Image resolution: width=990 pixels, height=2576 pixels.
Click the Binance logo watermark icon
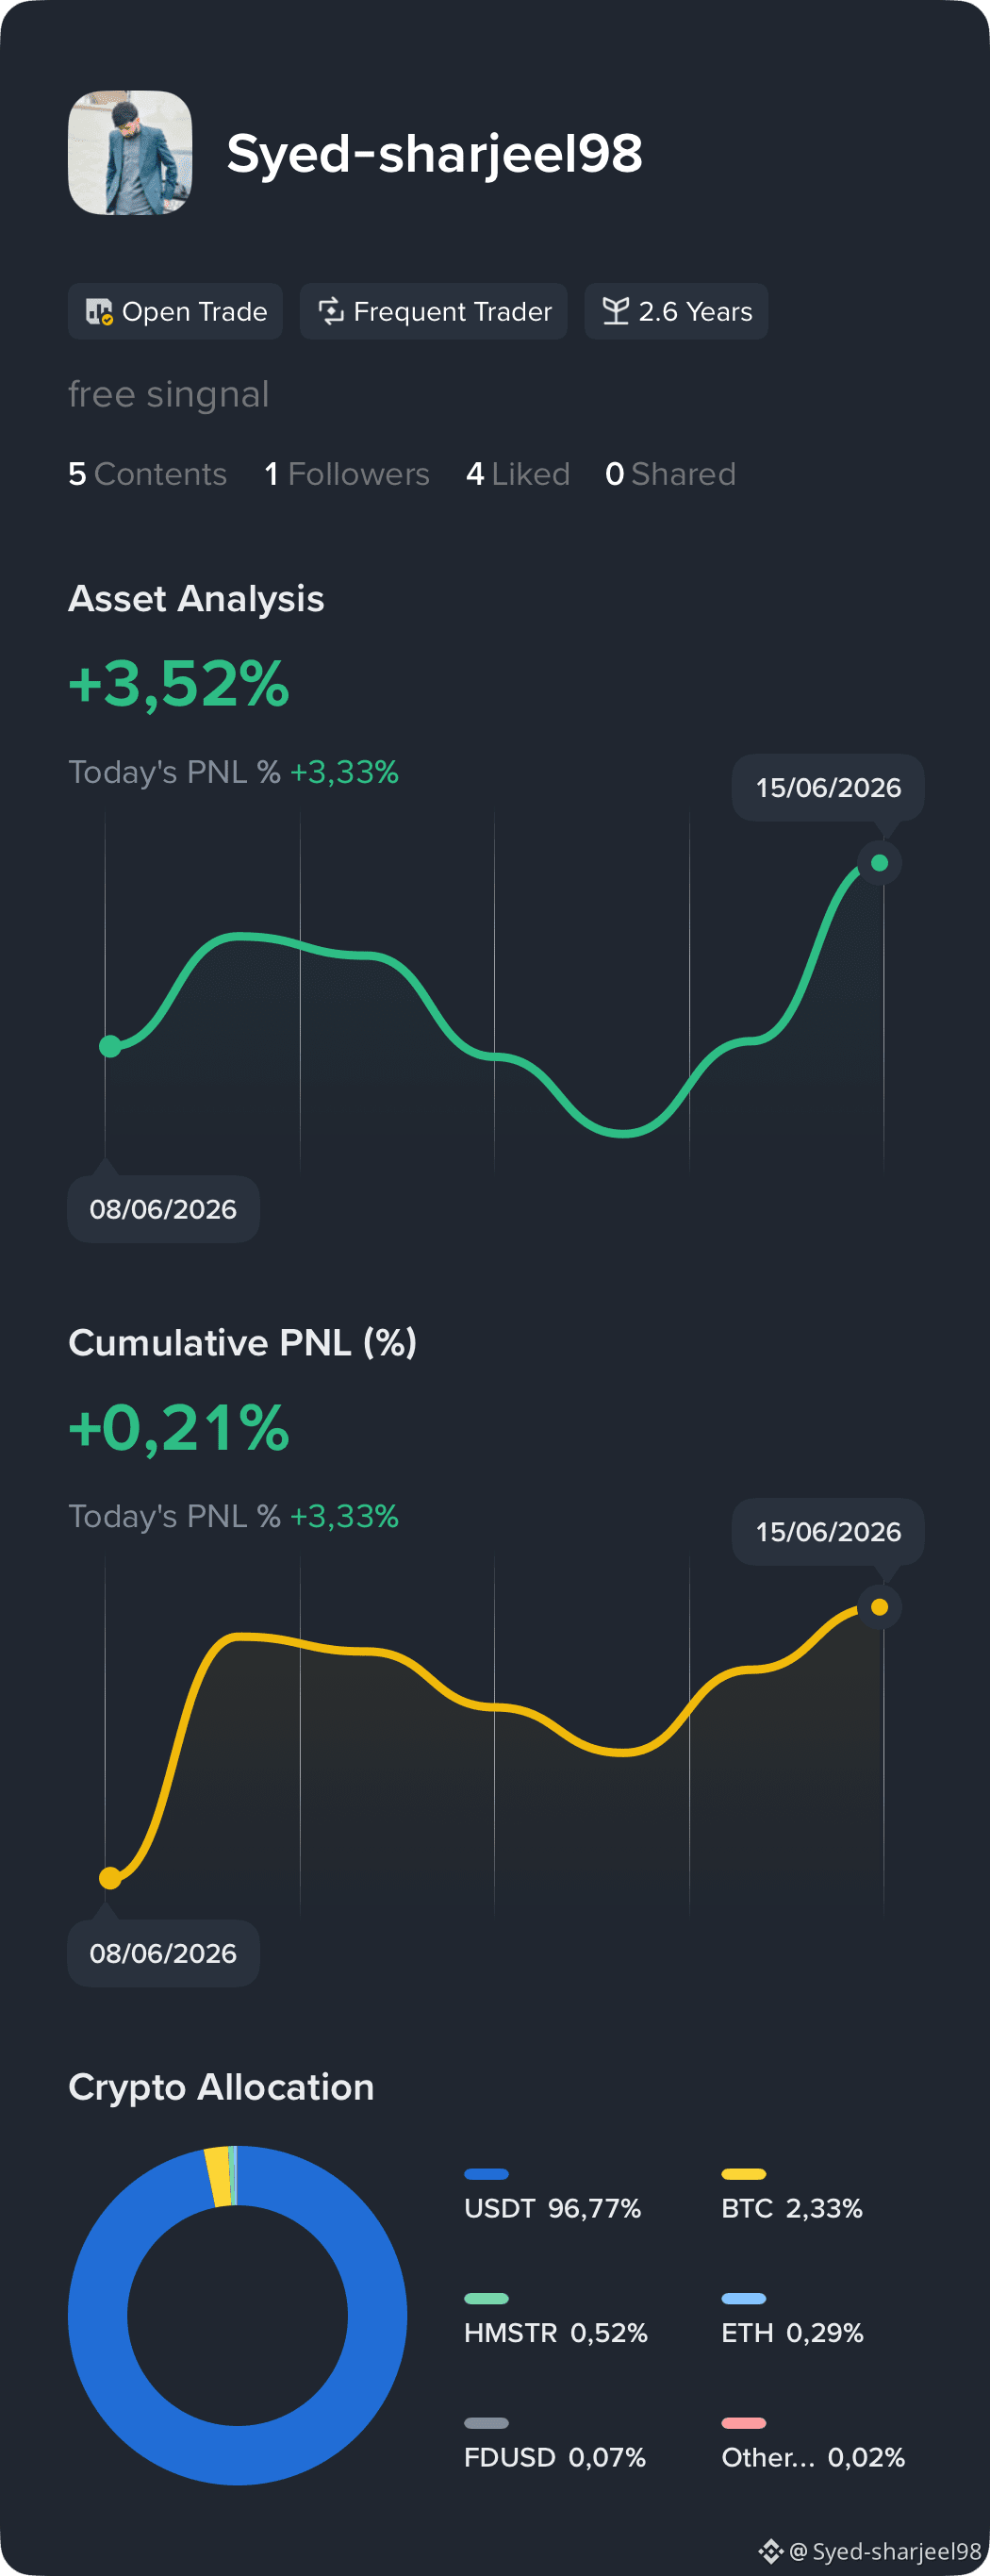pos(770,2551)
